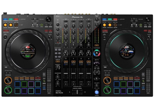The height and width of the screenshot is (110, 155).
Task: Click the channel 1 COLOR knob
Action: coord(73,53)
